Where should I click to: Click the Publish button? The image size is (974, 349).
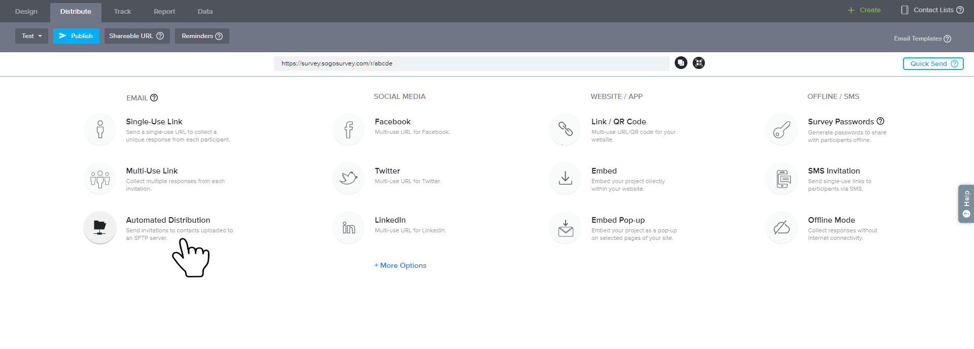coord(76,36)
